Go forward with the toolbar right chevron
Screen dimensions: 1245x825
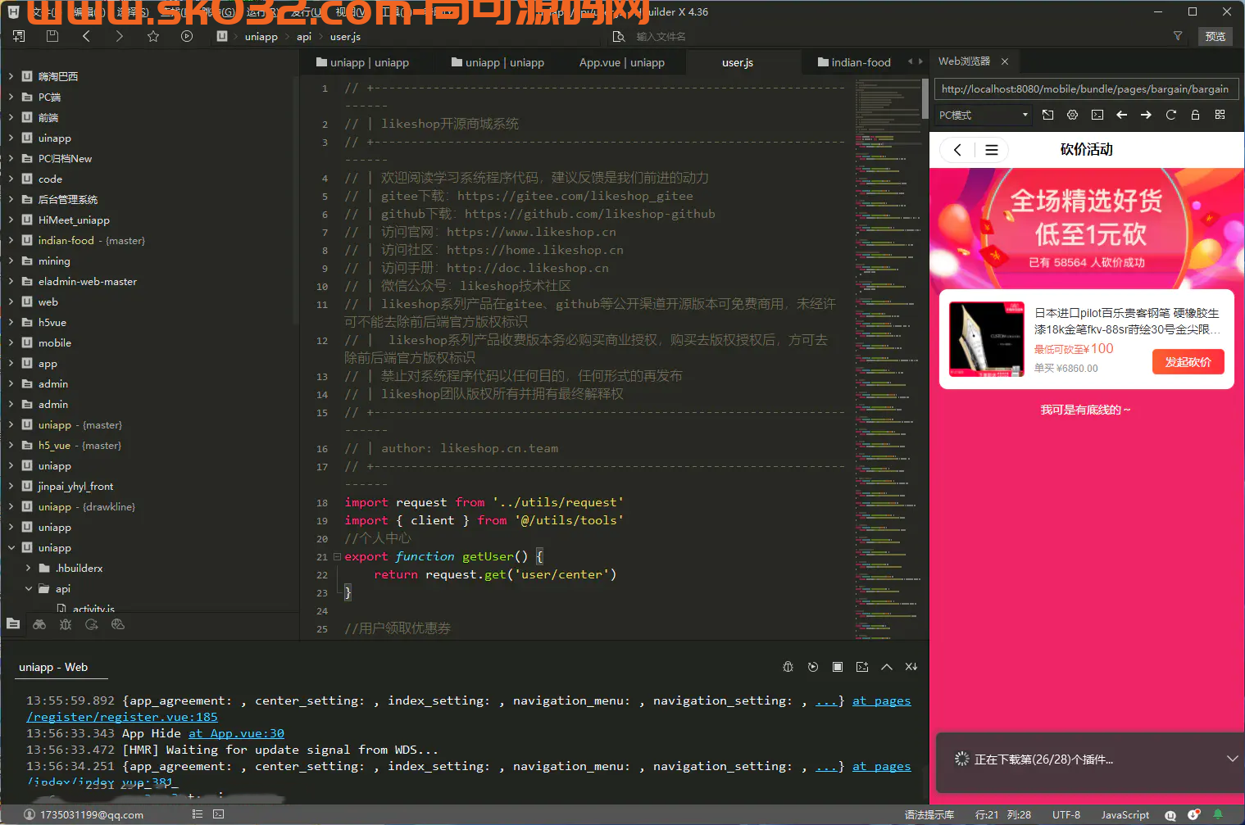(x=120, y=36)
